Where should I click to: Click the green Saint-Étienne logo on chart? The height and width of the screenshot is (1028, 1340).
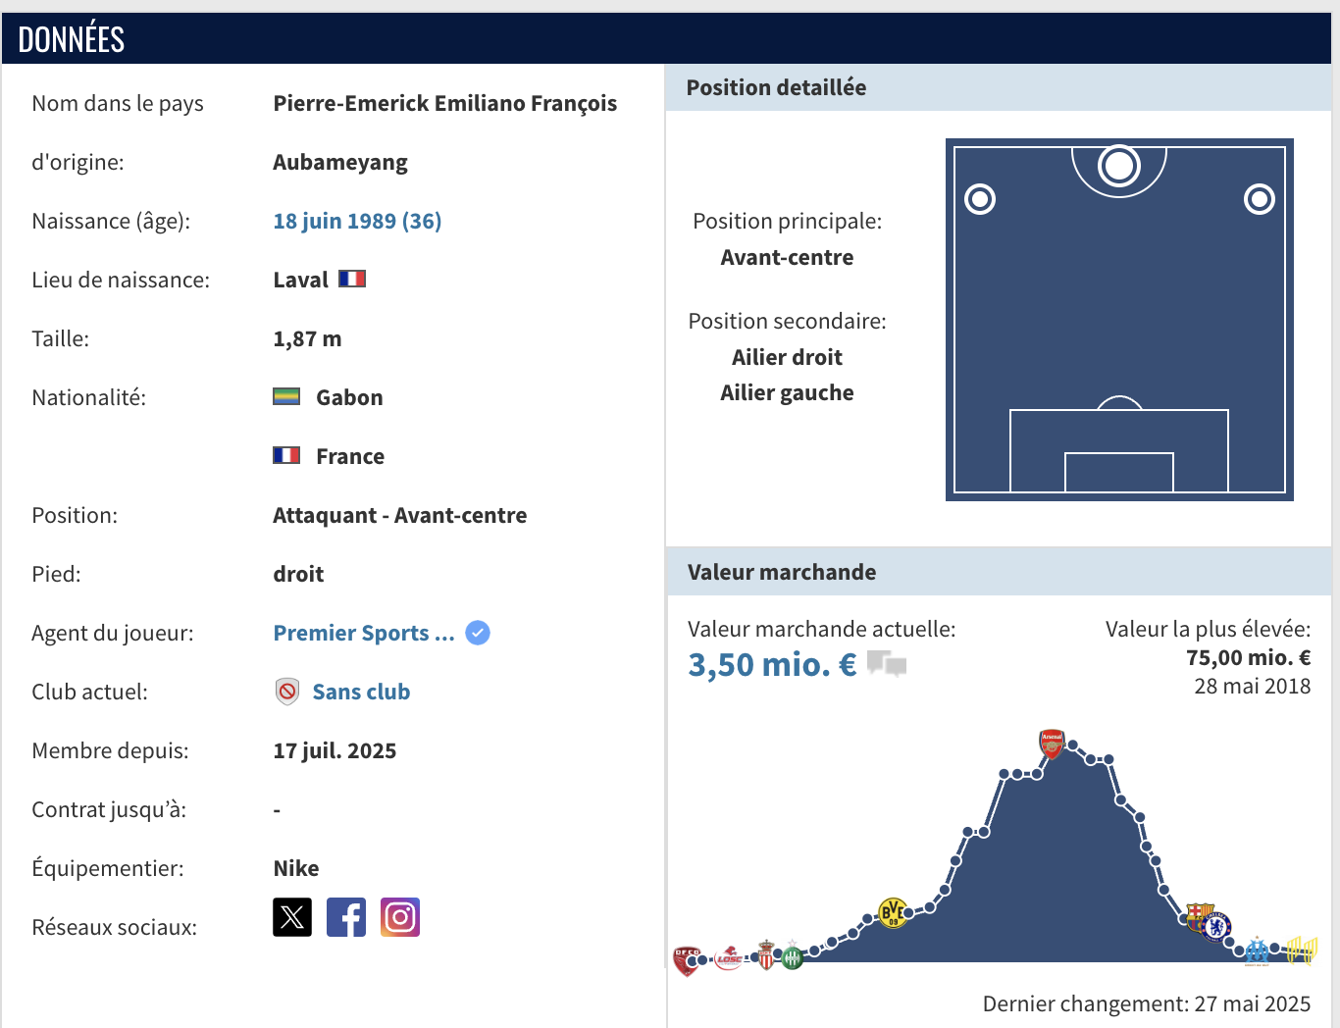[x=792, y=956]
